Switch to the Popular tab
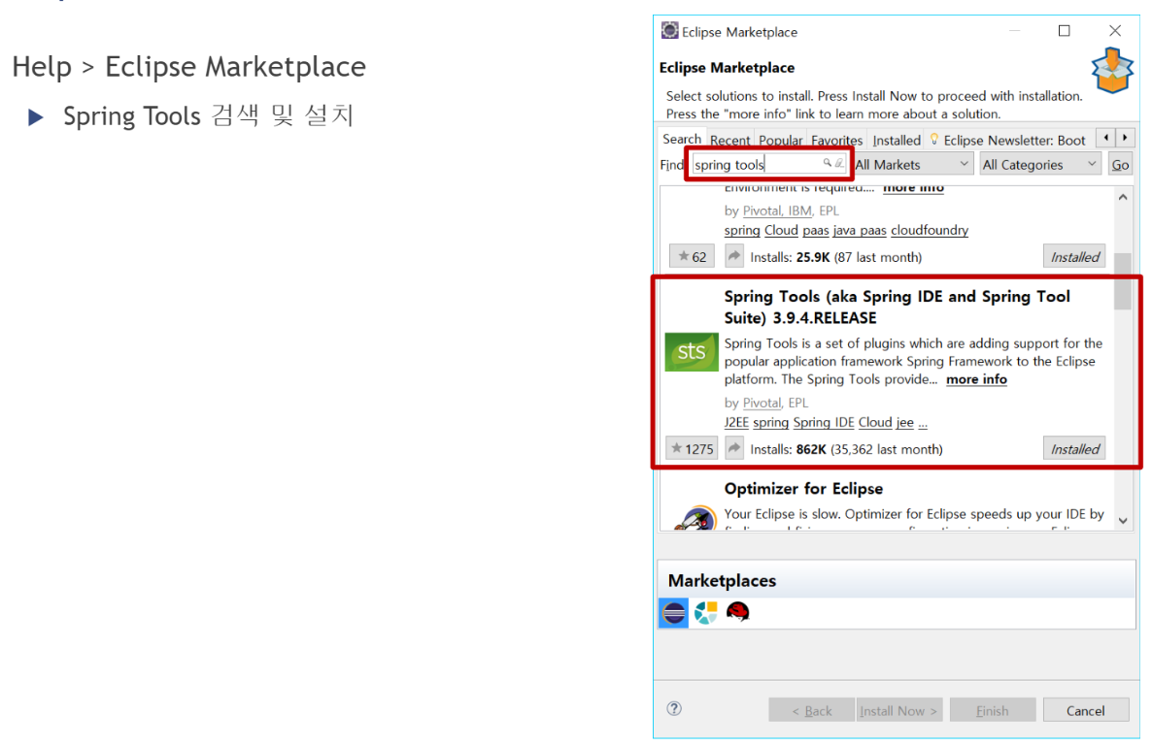Viewport: 1152px width, 746px height. click(780, 140)
